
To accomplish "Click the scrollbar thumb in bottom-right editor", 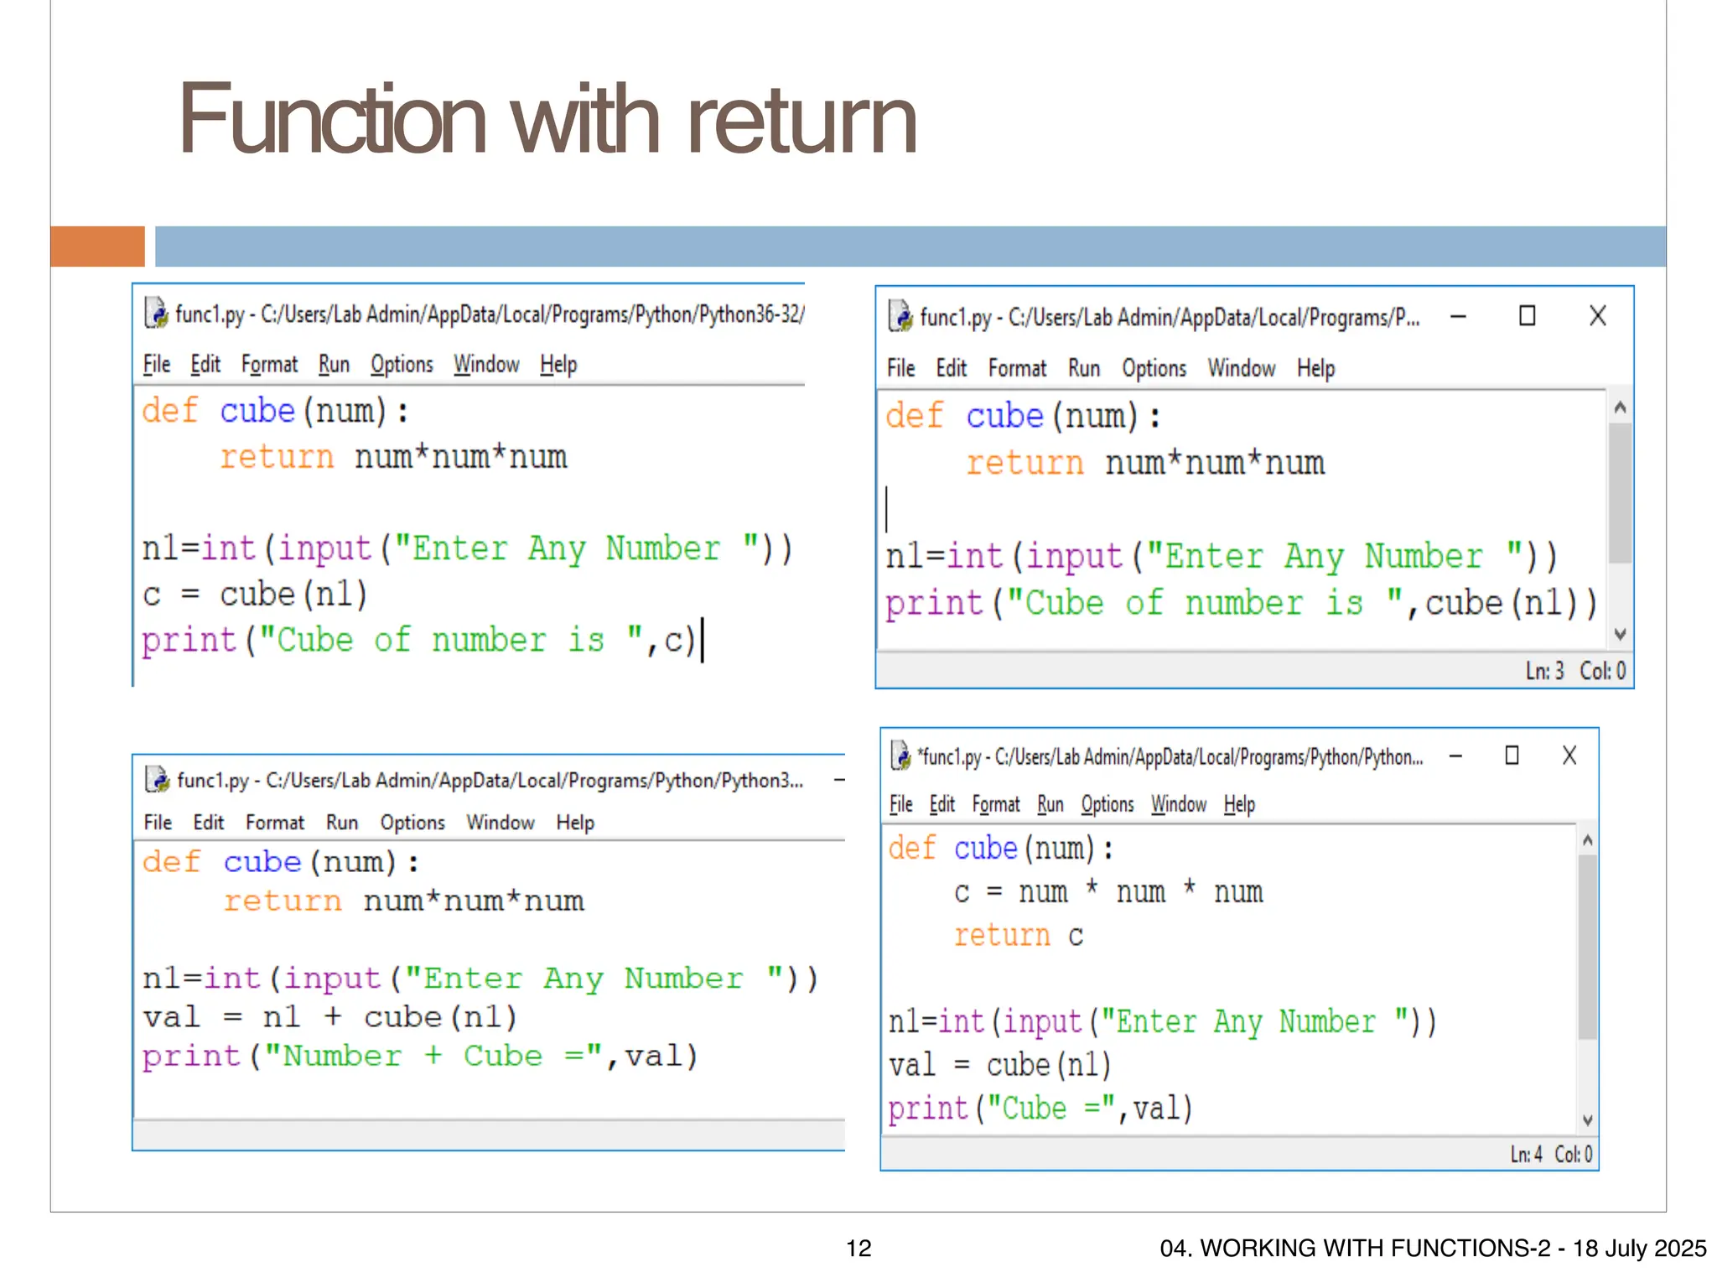I will pyautogui.click(x=1587, y=947).
